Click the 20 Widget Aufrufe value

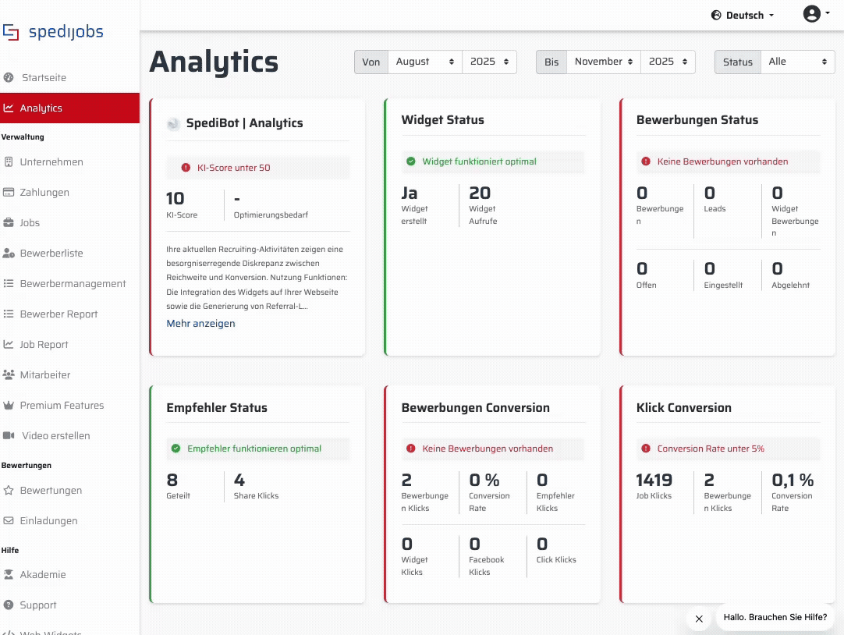[x=480, y=193]
